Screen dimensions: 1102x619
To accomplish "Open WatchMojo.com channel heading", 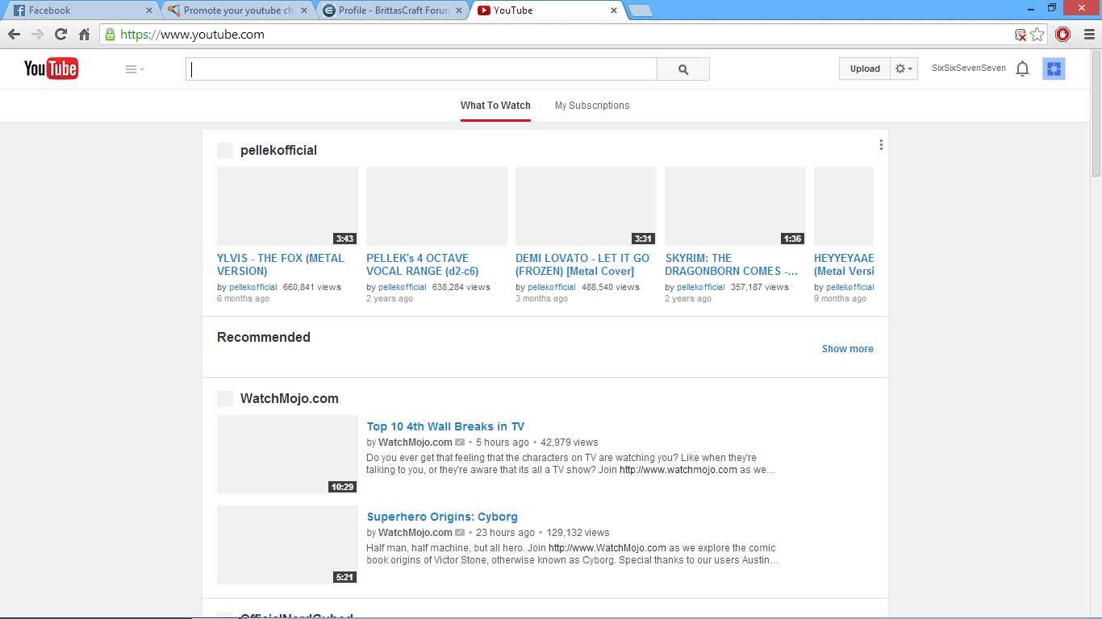I will click(x=290, y=399).
